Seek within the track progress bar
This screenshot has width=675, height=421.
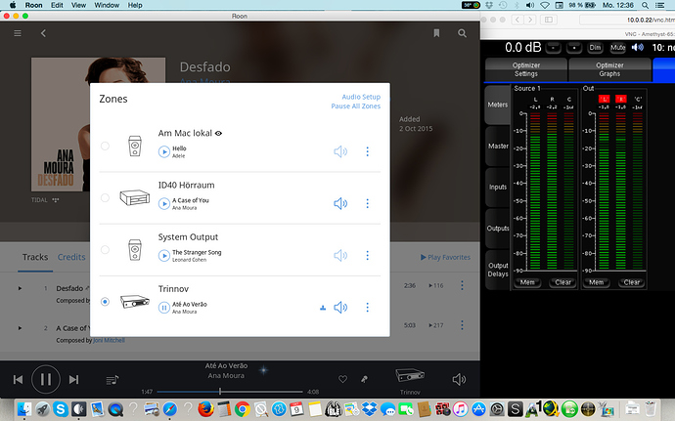click(x=230, y=392)
